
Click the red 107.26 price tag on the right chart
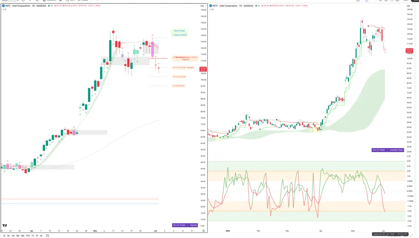pos(410,51)
